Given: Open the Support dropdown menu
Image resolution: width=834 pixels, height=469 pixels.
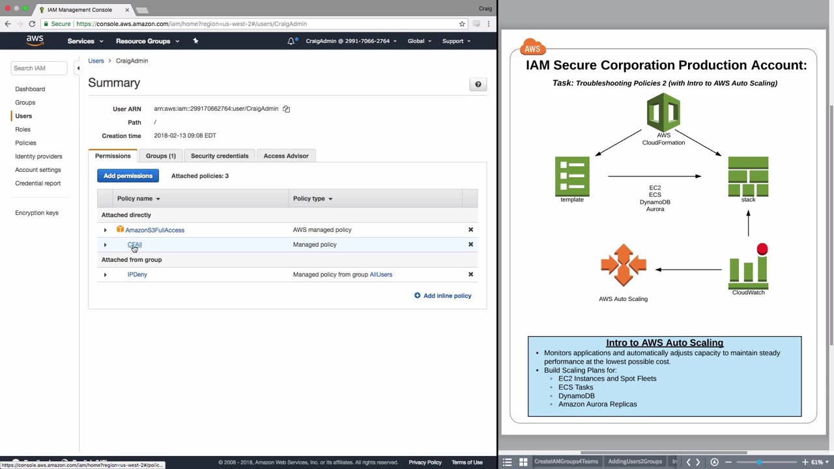Looking at the screenshot, I should click(x=456, y=41).
